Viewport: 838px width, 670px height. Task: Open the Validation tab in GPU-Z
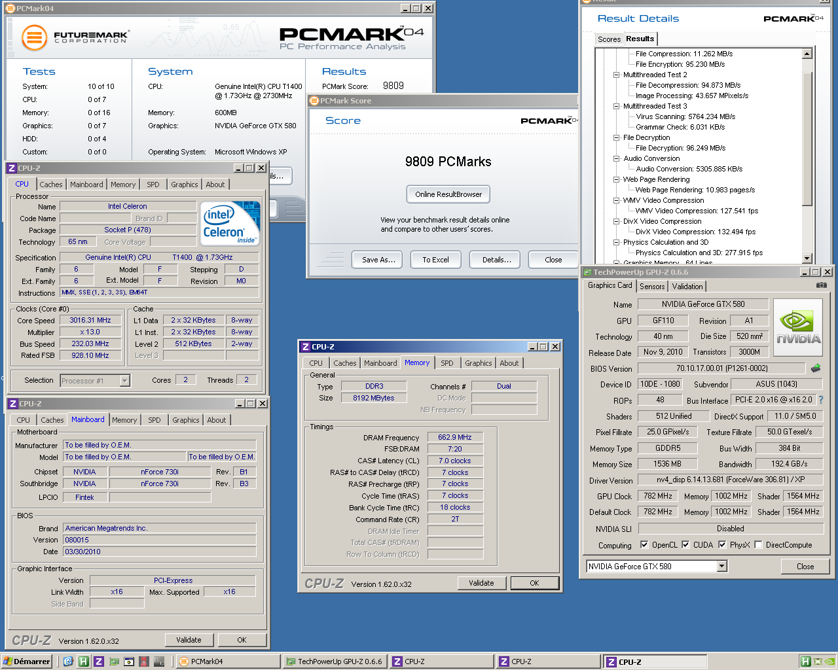[x=687, y=287]
